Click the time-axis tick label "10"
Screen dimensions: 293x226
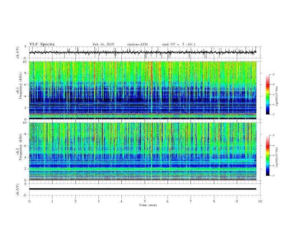click(x=260, y=201)
